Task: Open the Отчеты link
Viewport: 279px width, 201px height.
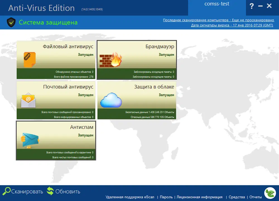Action: point(256,197)
